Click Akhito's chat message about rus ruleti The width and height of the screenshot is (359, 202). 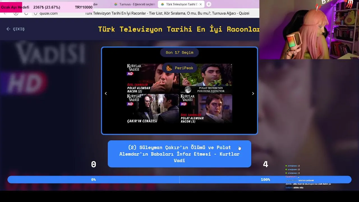point(308,184)
